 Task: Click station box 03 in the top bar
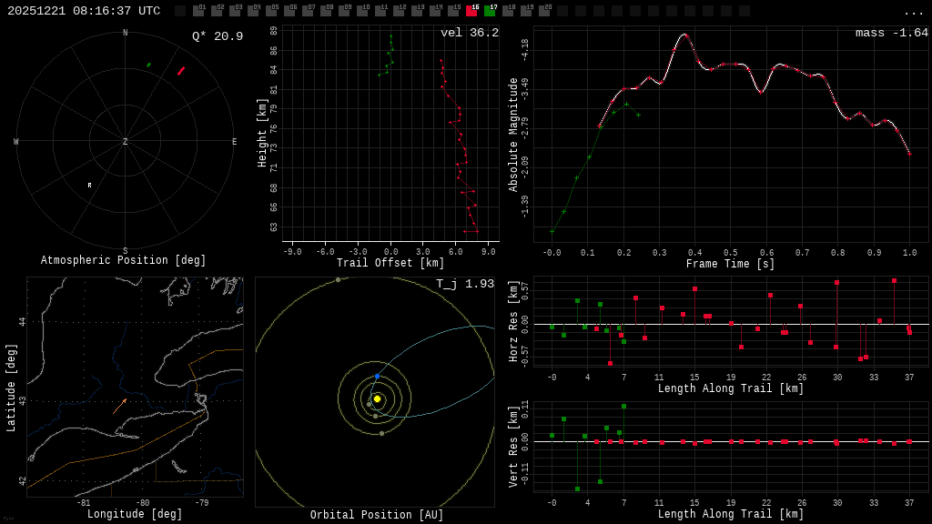click(x=235, y=11)
